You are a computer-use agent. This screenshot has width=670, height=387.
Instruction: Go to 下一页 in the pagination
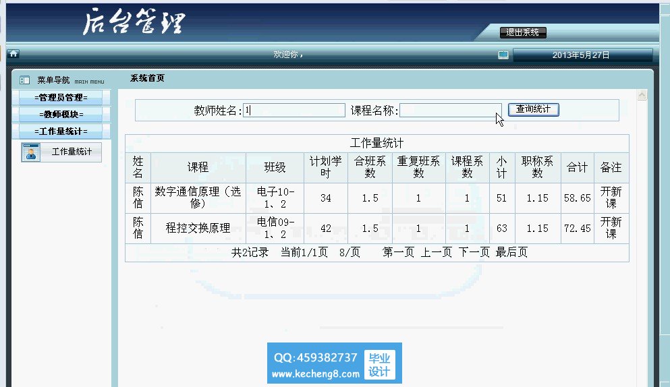pos(474,252)
